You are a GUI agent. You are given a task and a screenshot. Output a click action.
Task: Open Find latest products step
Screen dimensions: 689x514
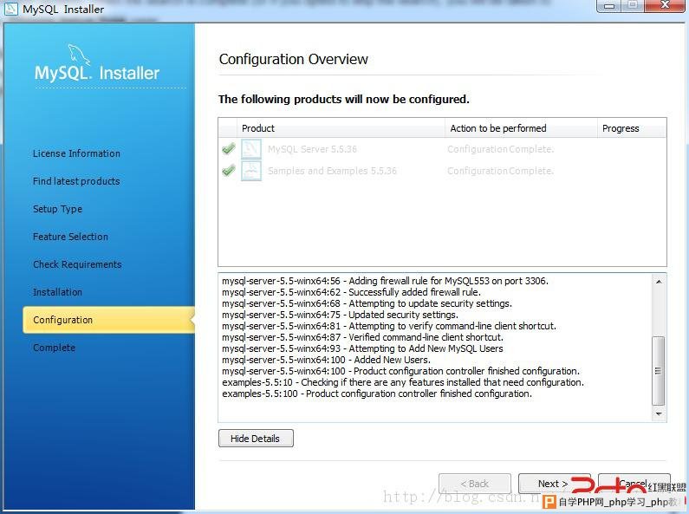76,181
